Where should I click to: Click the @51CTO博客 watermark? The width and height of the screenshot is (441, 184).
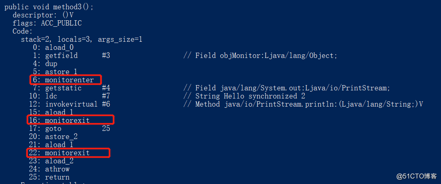(x=417, y=176)
